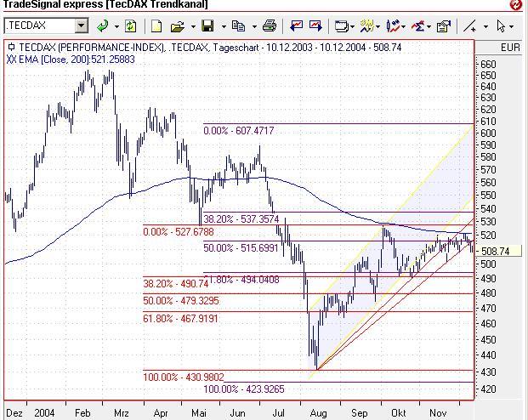Go to the previous chart with left-arrow icon

[x=297, y=26]
